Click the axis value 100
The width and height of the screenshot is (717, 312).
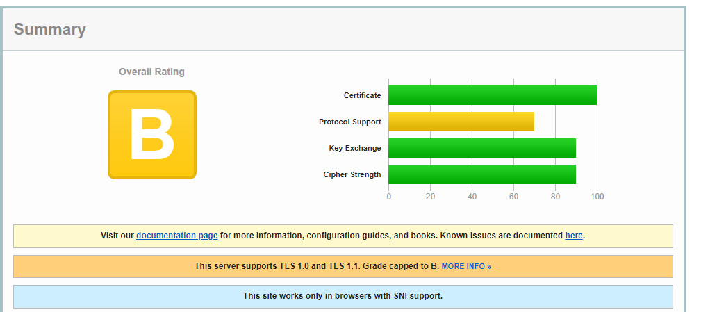click(x=597, y=197)
